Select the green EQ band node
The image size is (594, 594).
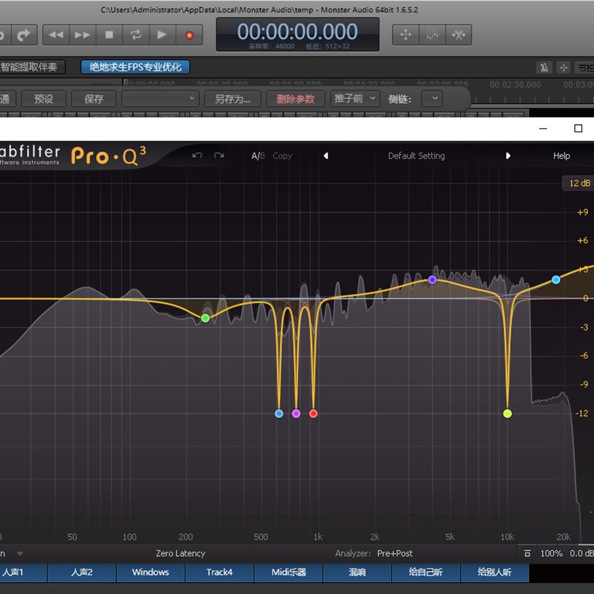(206, 319)
